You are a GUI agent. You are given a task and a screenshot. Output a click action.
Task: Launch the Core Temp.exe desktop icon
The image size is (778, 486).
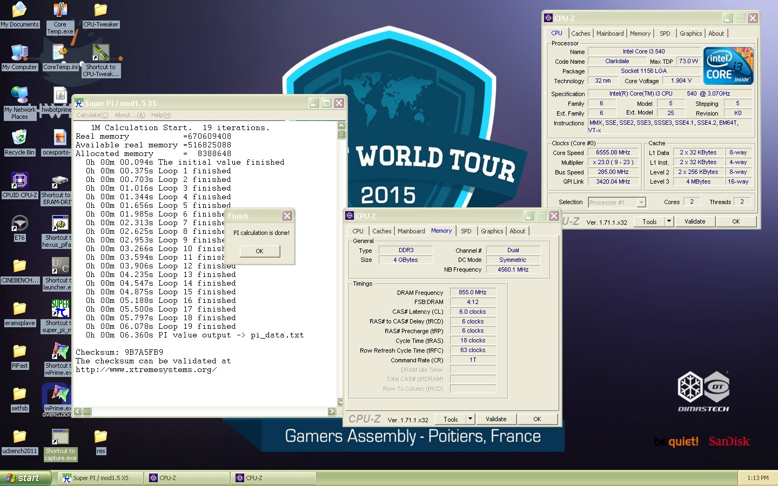coord(60,18)
